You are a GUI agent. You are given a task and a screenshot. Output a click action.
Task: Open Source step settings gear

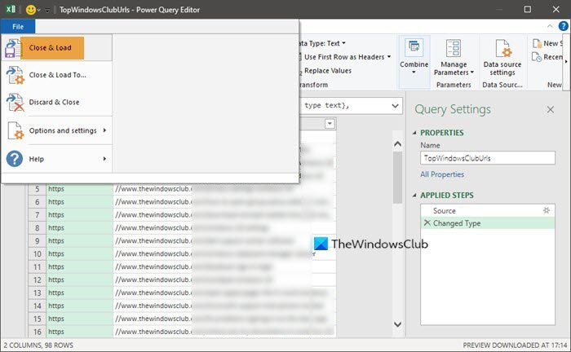tap(547, 210)
